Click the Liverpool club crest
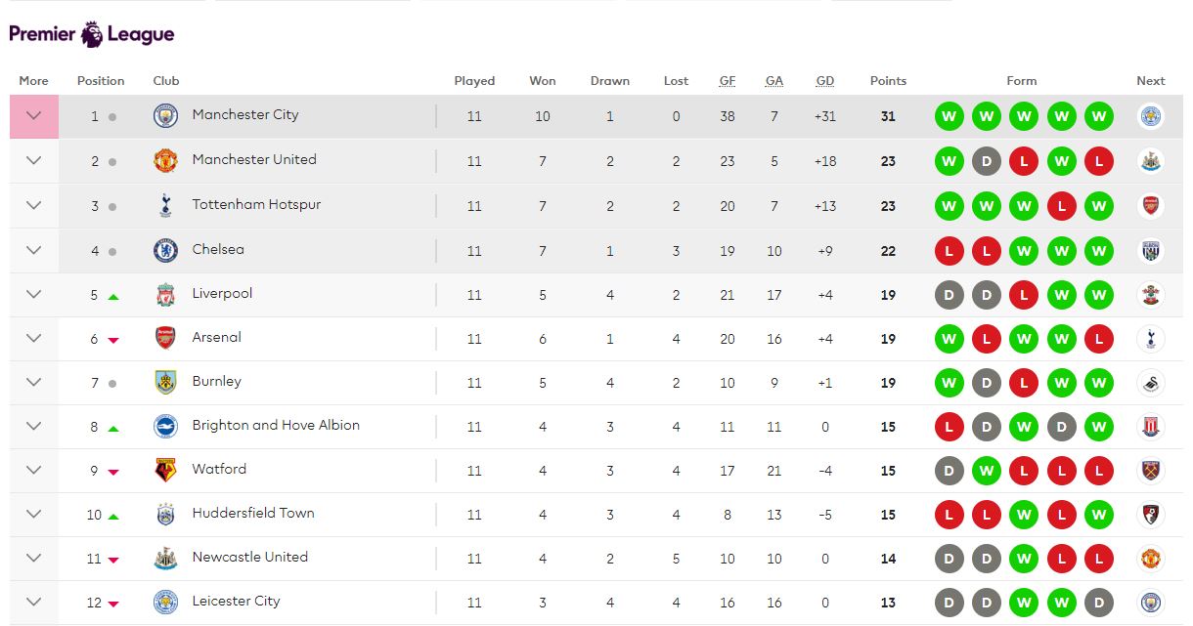Viewport: 1193px width, 626px height. pyautogui.click(x=165, y=294)
